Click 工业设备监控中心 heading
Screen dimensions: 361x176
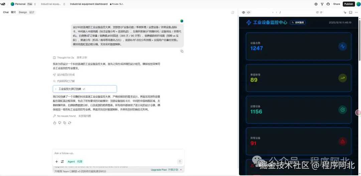coord(270,22)
